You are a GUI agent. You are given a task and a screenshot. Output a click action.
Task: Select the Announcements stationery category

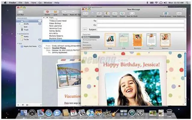point(89,40)
